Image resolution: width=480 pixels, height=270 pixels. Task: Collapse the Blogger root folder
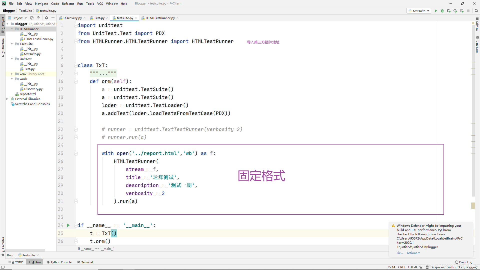pos(7,24)
